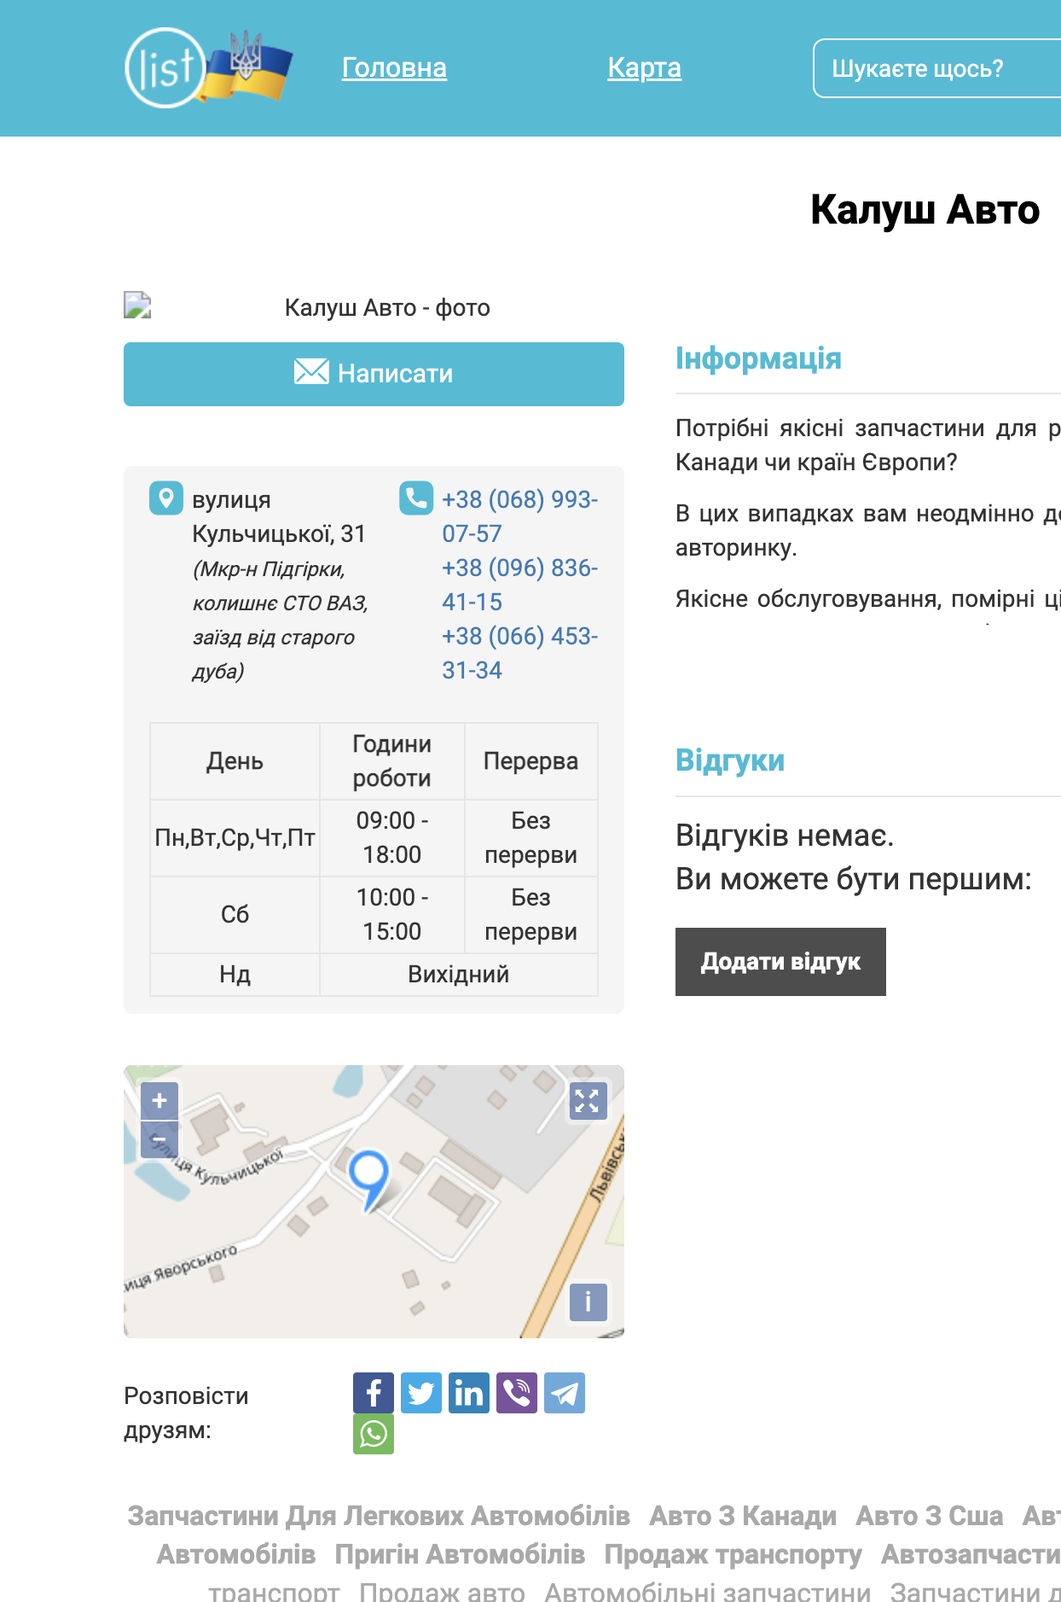This screenshot has height=1602, width=1061.
Task: Open the Карта link
Action: (x=644, y=67)
